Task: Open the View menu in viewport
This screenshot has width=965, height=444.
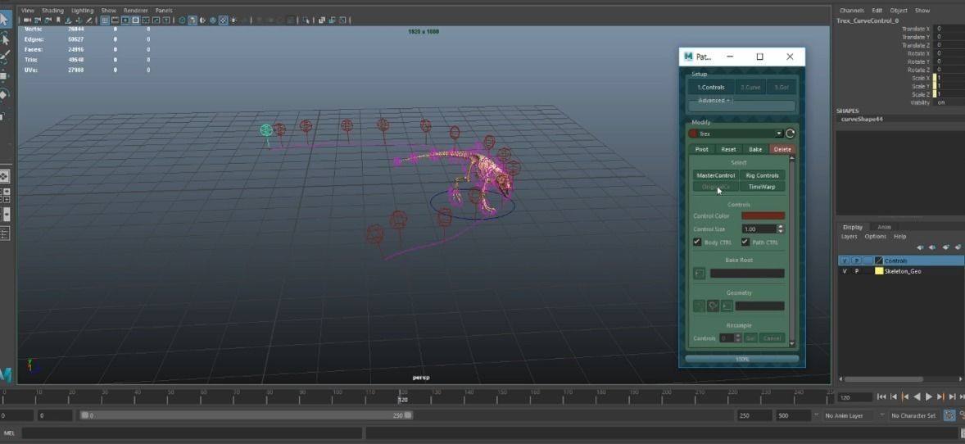Action: click(x=28, y=11)
